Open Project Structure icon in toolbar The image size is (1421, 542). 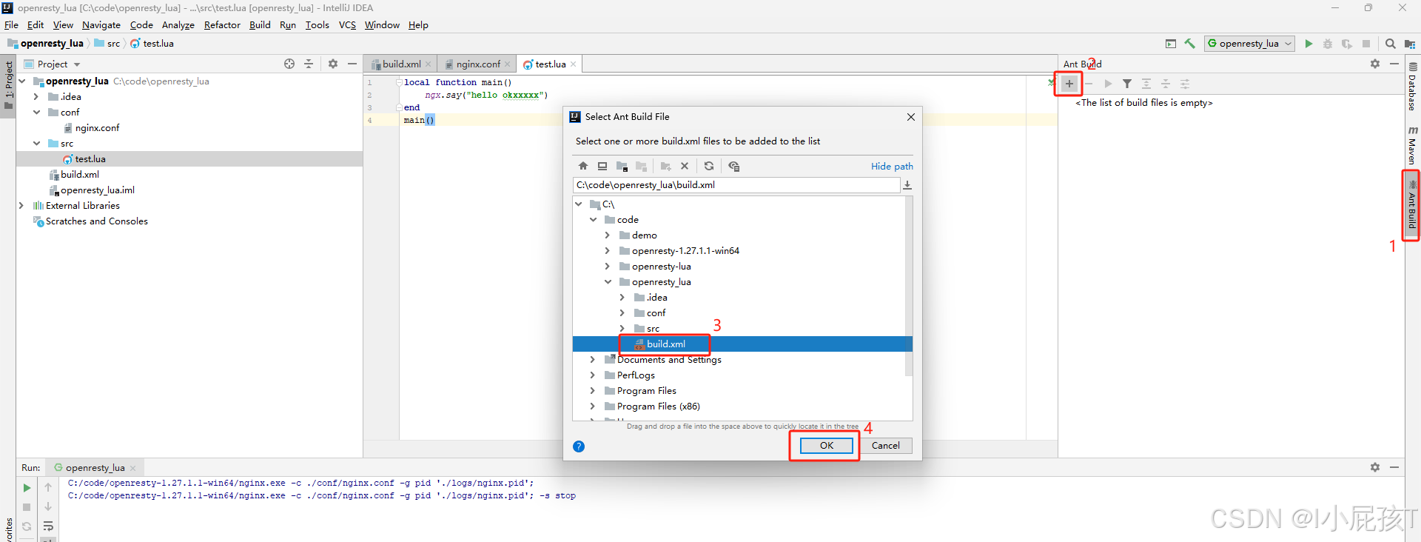1409,44
